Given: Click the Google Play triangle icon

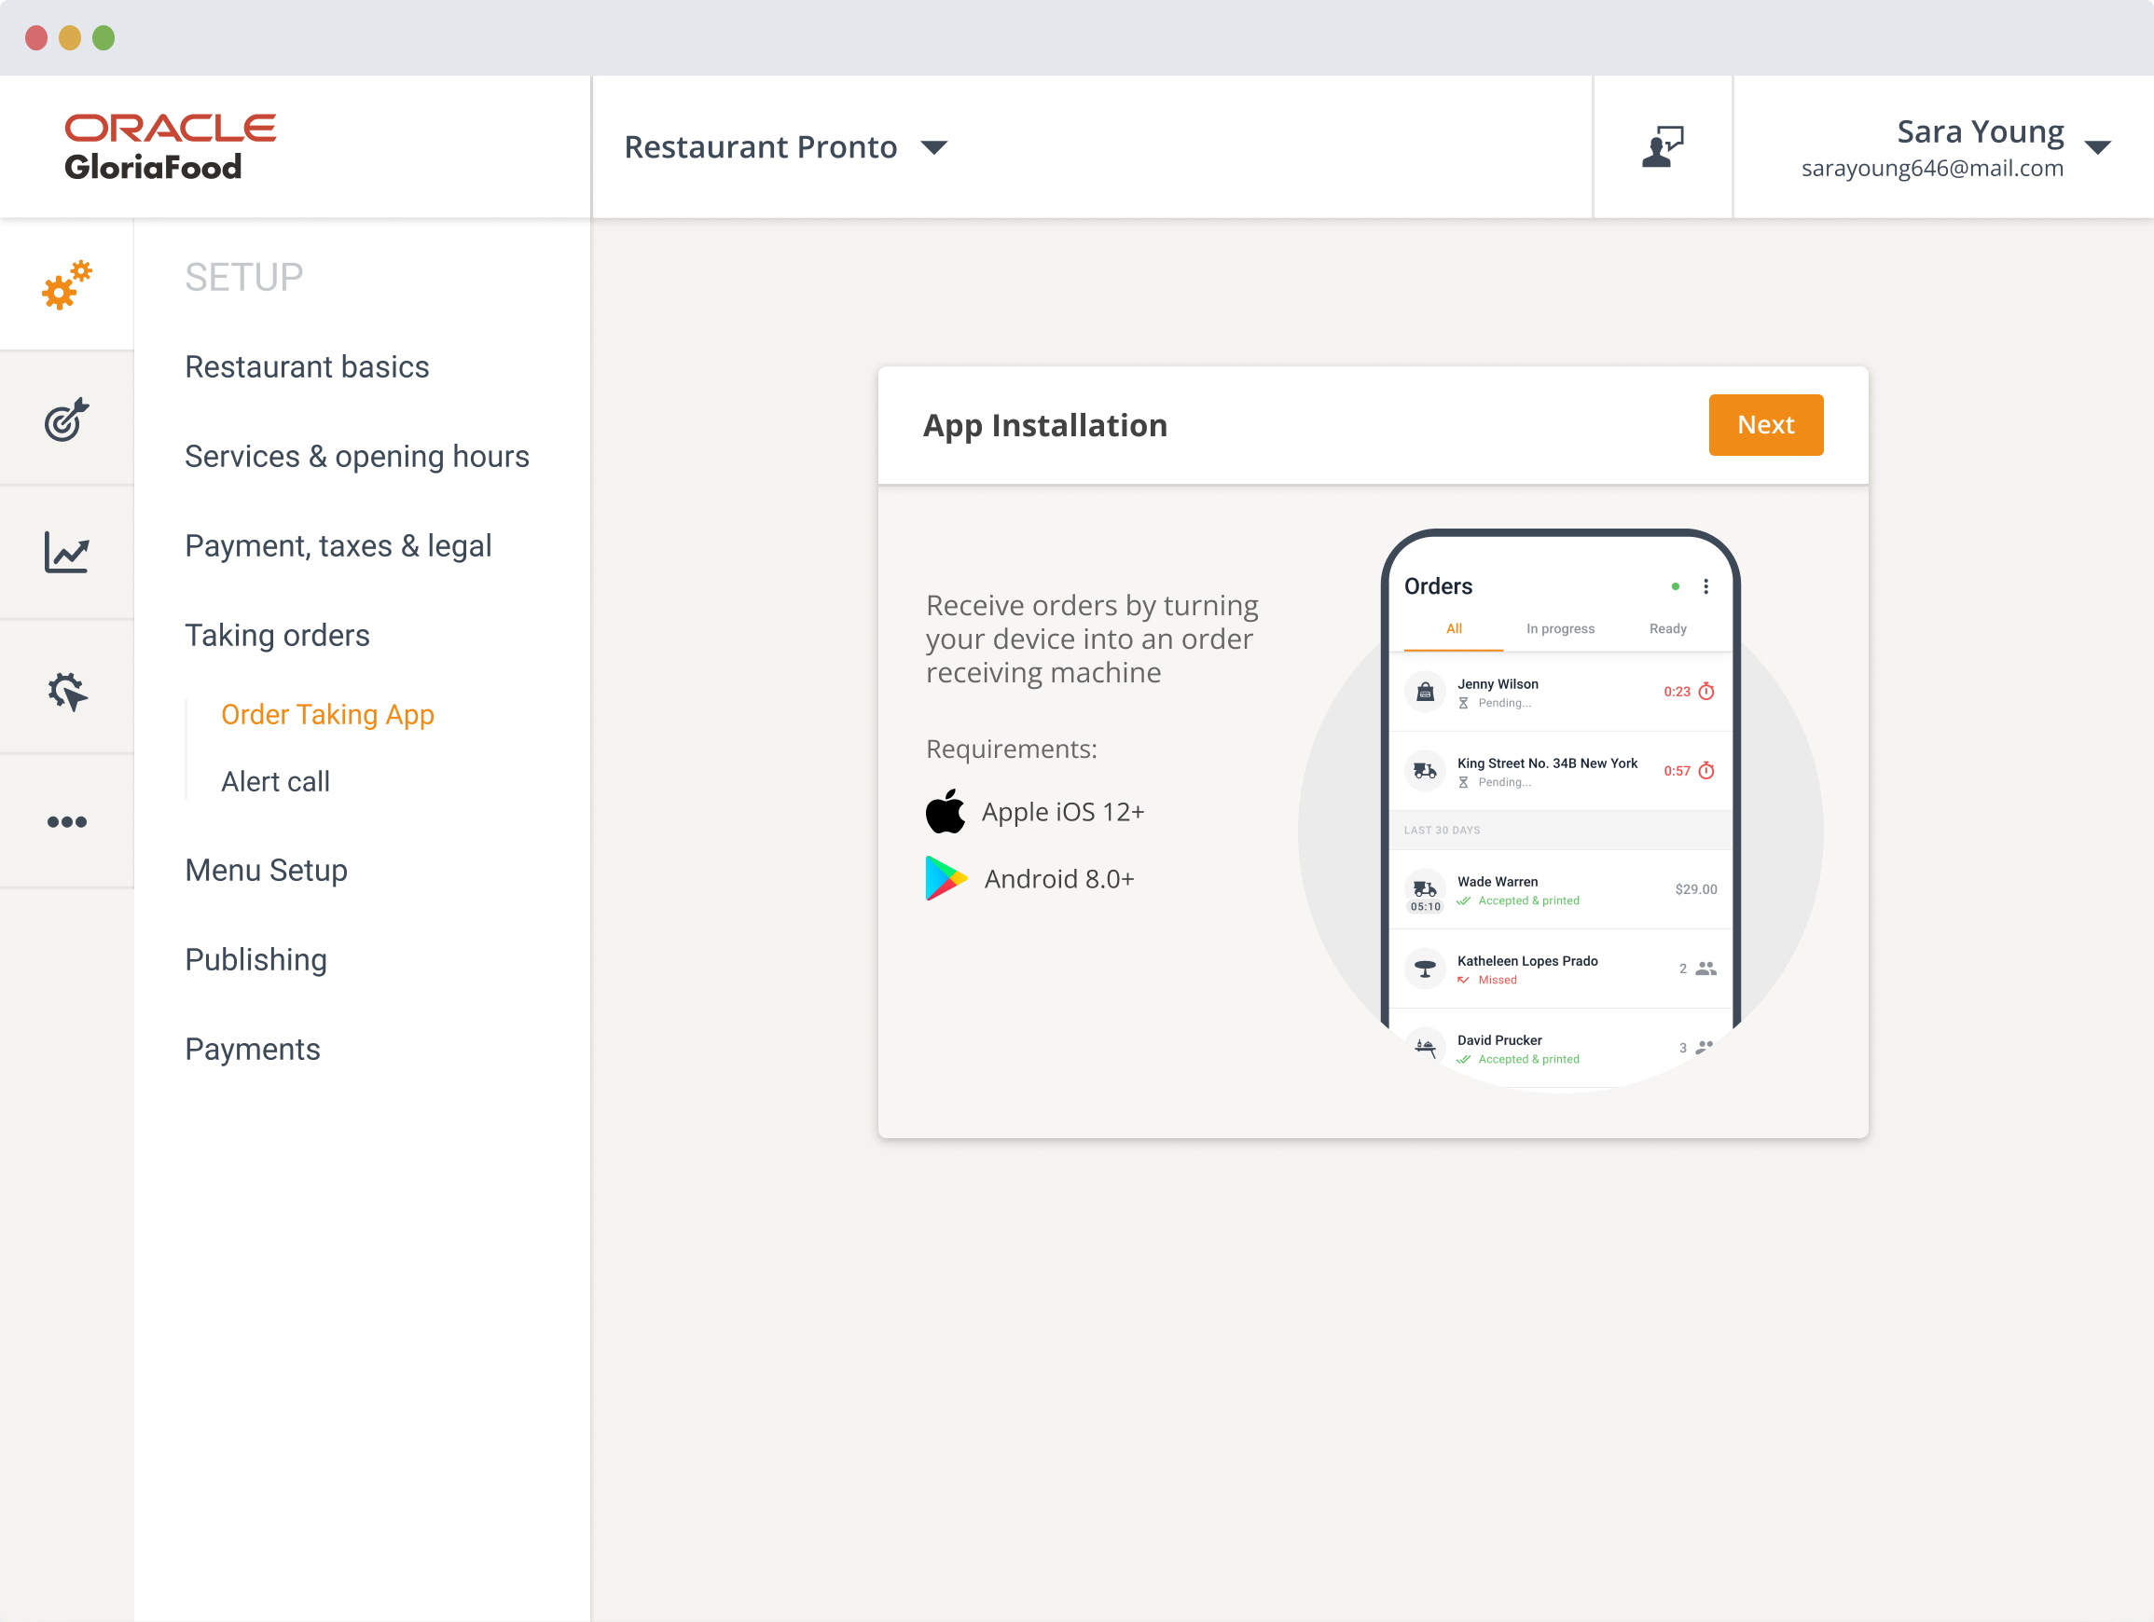Looking at the screenshot, I should pos(946,877).
